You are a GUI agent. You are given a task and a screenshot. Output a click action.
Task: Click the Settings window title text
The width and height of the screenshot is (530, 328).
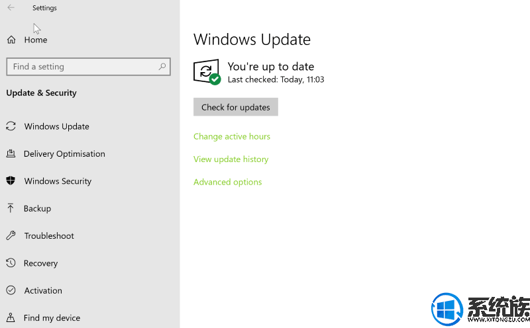click(x=44, y=8)
